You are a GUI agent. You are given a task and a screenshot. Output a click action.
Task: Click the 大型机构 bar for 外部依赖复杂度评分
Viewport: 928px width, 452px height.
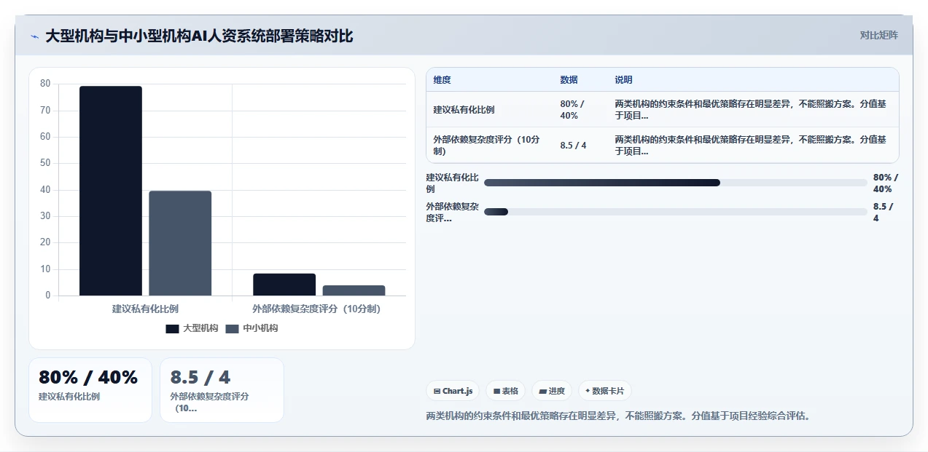coord(284,285)
